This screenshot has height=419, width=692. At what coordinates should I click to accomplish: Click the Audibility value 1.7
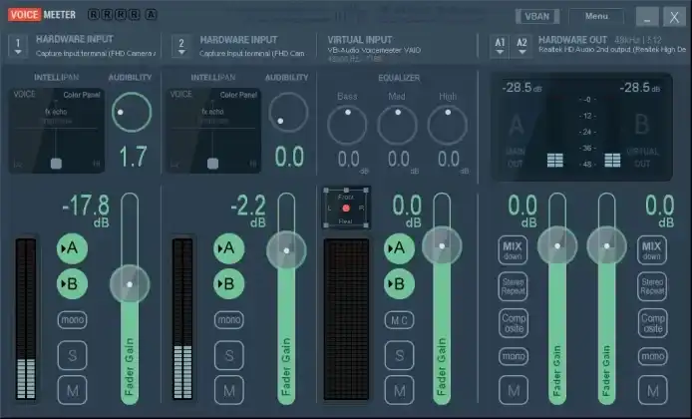(133, 157)
